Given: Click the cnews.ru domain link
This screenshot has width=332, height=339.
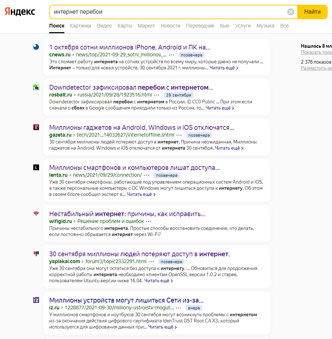Looking at the screenshot, I should [60, 55].
